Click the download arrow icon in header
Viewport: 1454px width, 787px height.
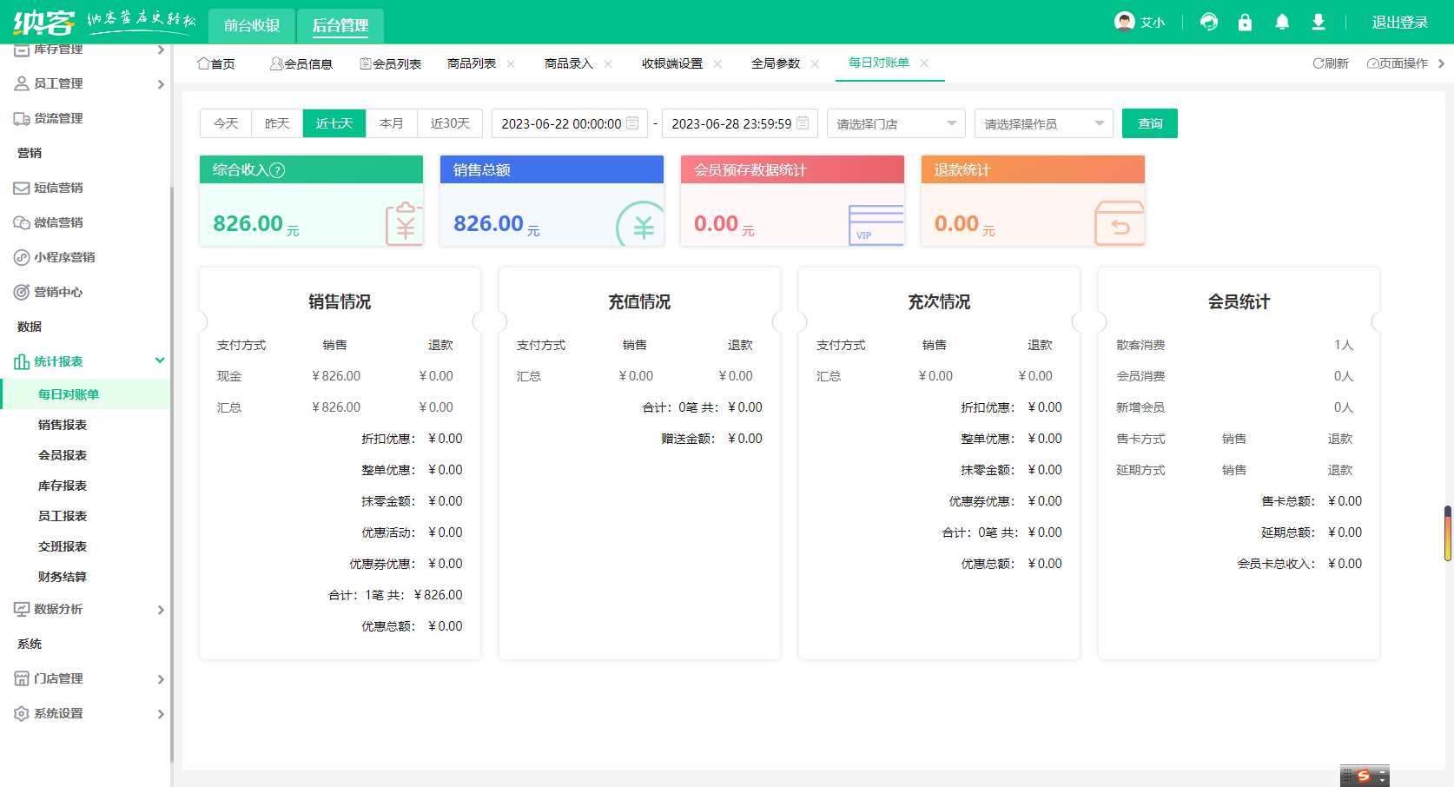(1319, 23)
